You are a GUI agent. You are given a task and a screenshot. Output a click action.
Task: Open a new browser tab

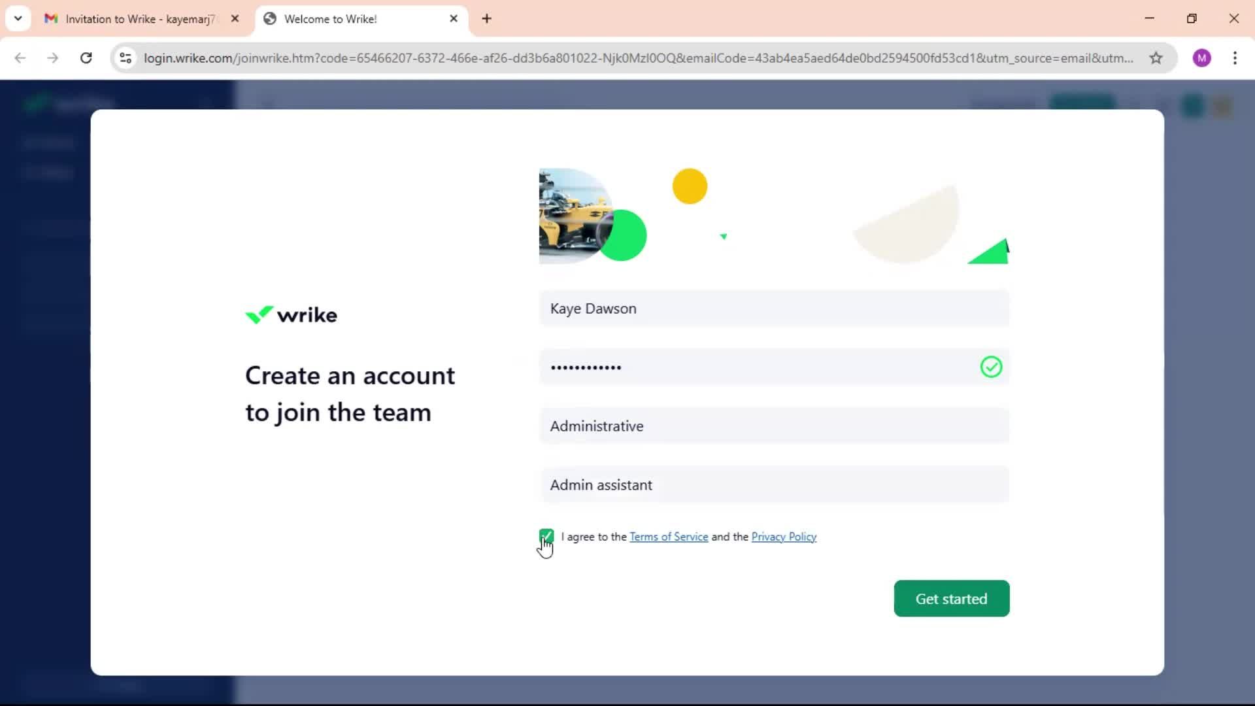pos(486,18)
